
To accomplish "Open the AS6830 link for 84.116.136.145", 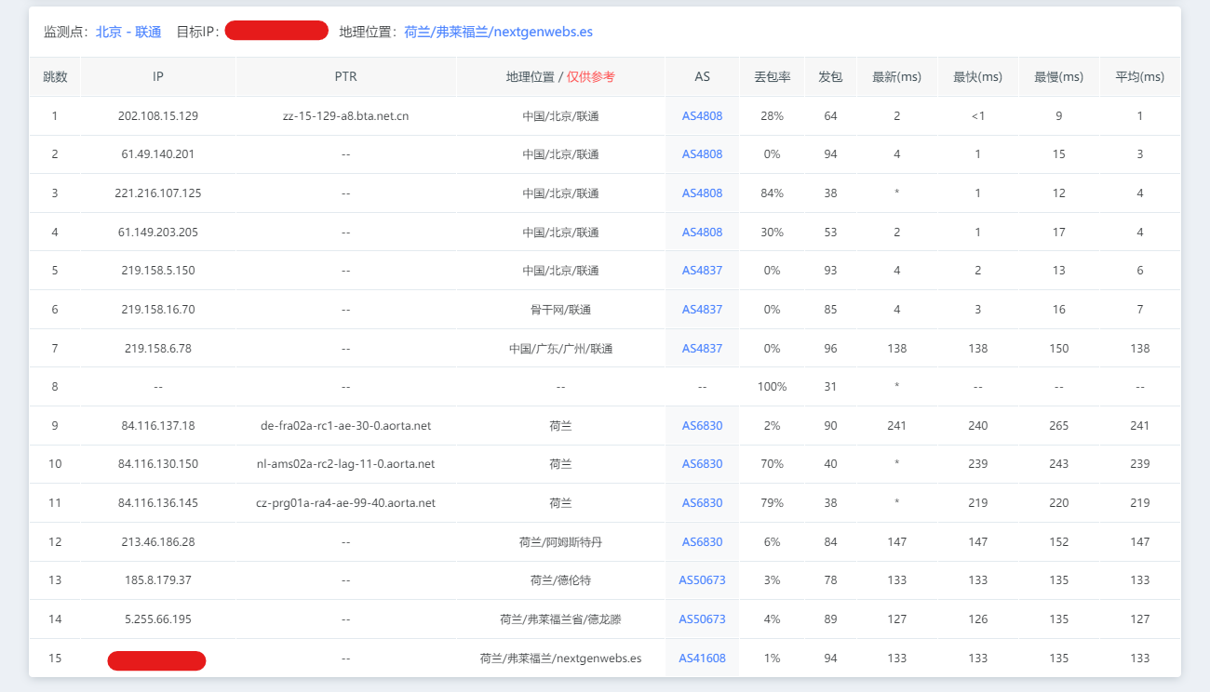I will coord(702,503).
